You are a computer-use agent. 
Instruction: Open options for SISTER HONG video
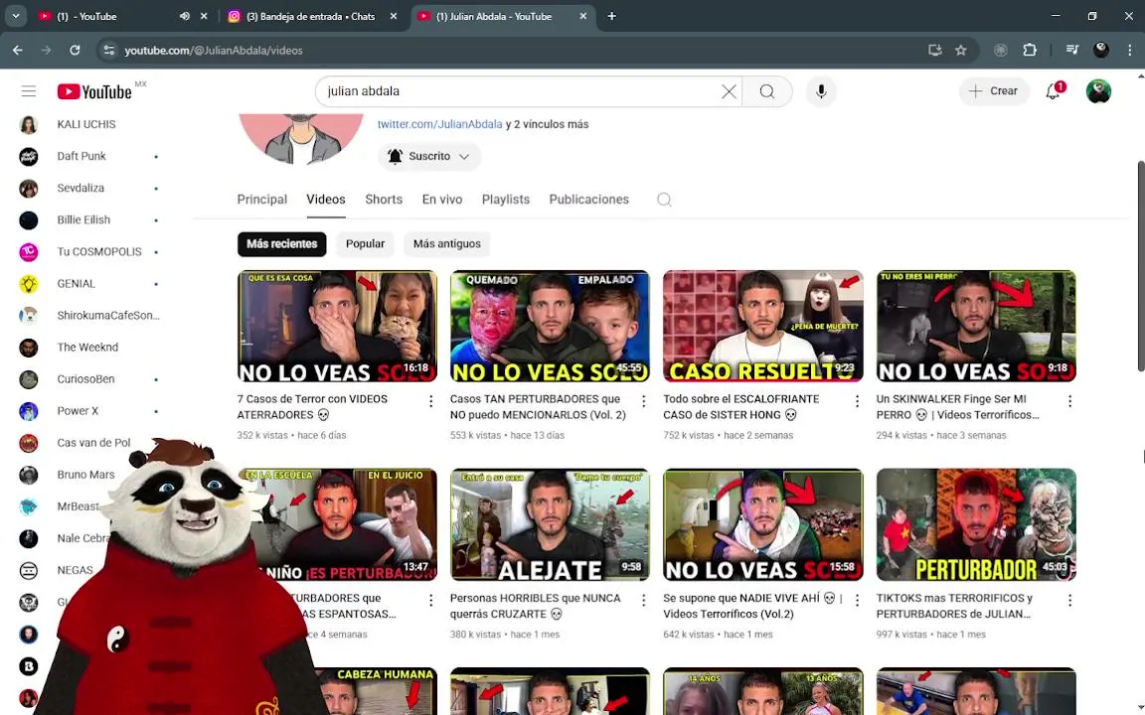coord(857,401)
